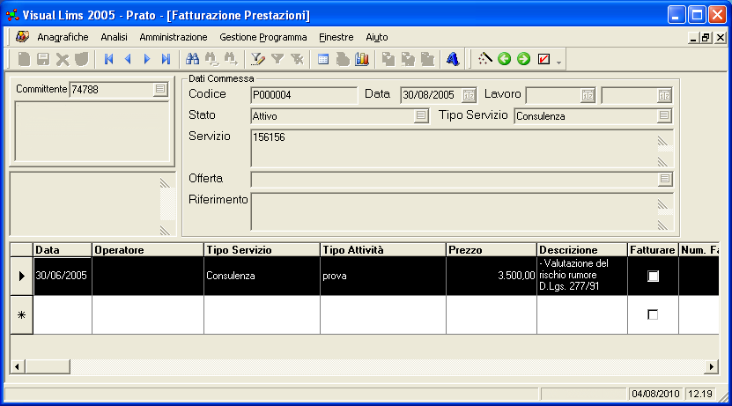This screenshot has height=406, width=732.
Task: Click the Fatturare column header
Action: click(653, 249)
